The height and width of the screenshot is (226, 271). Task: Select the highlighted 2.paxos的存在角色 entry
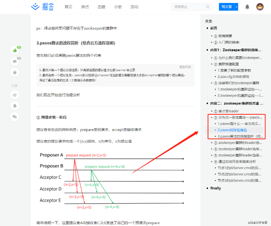coord(232,130)
